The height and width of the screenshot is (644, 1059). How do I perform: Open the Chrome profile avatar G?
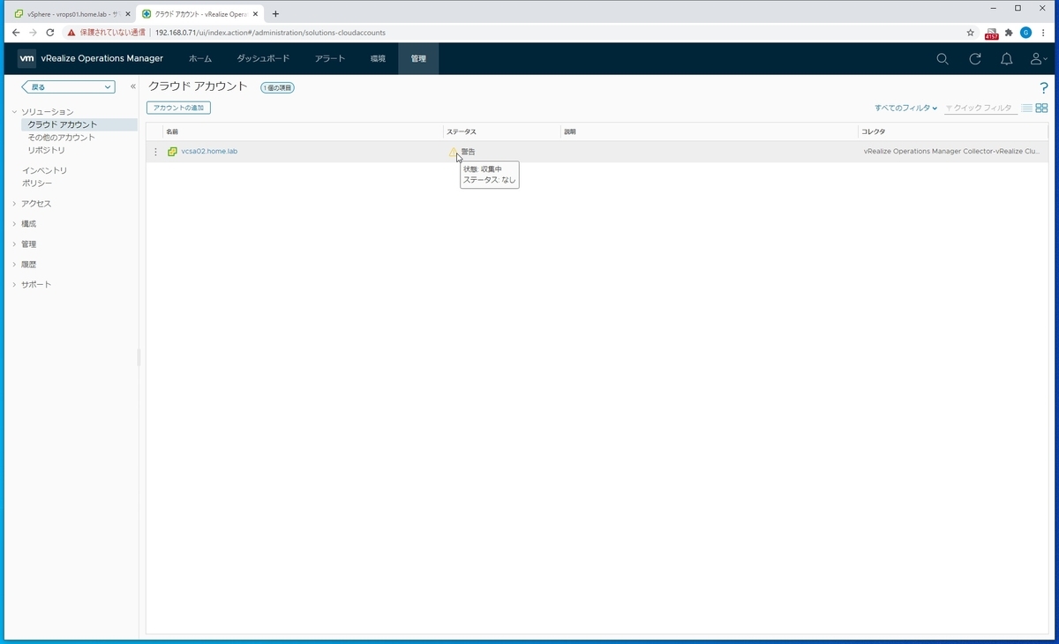click(1025, 33)
